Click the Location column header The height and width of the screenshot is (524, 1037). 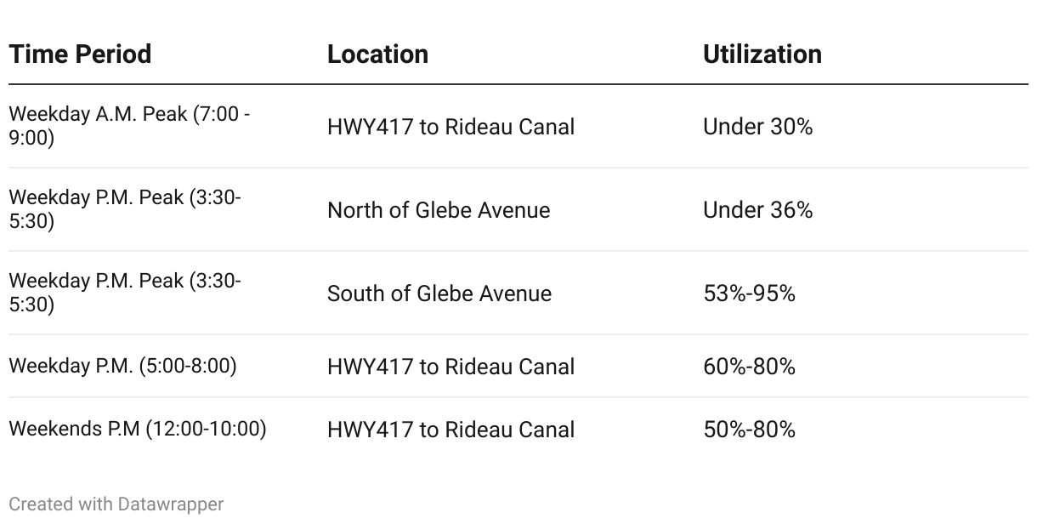coord(377,54)
